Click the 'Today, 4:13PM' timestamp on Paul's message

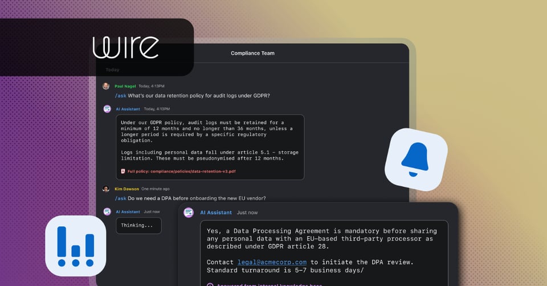pos(152,86)
